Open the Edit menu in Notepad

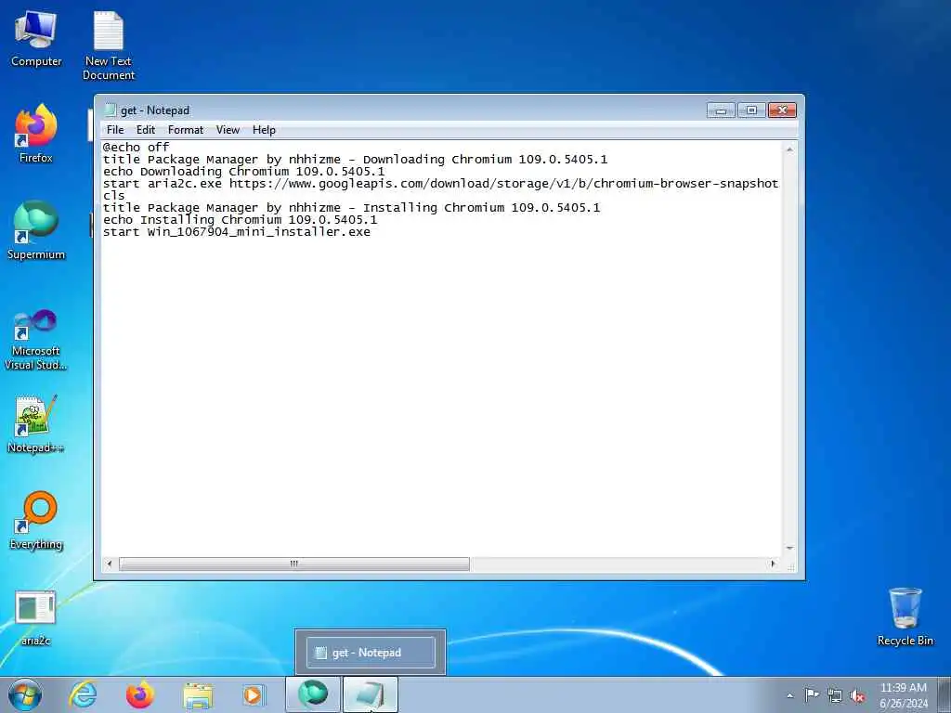(146, 130)
